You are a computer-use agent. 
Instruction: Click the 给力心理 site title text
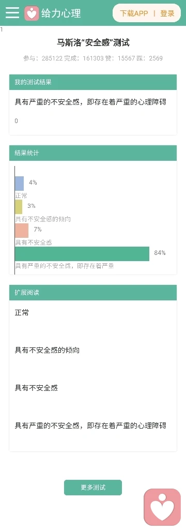point(61,13)
